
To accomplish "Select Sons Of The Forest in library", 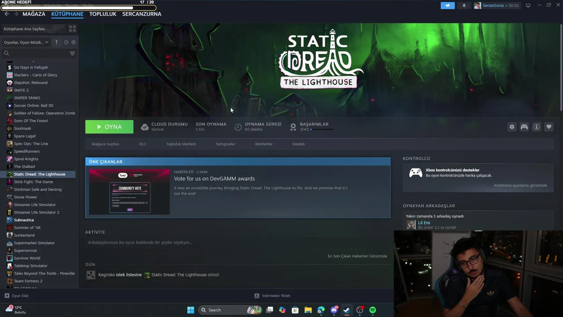I will (x=31, y=121).
